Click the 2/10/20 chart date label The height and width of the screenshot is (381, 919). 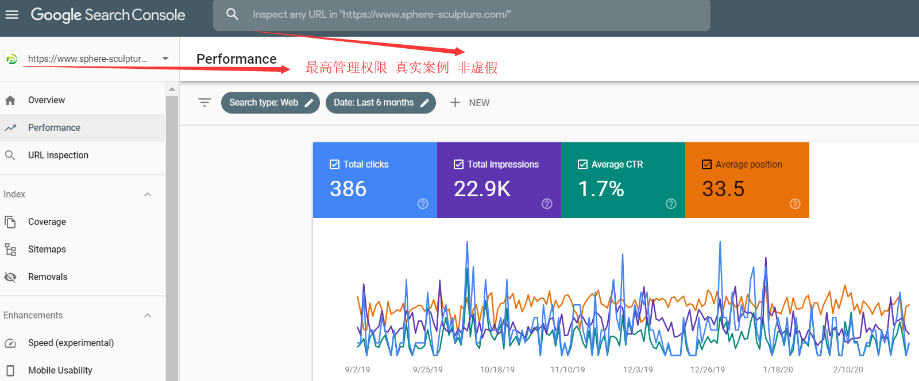848,370
